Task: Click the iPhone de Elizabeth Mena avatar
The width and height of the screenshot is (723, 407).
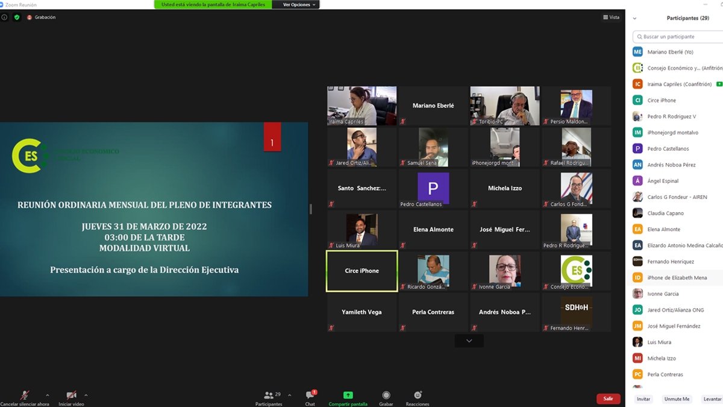Action: click(x=637, y=277)
